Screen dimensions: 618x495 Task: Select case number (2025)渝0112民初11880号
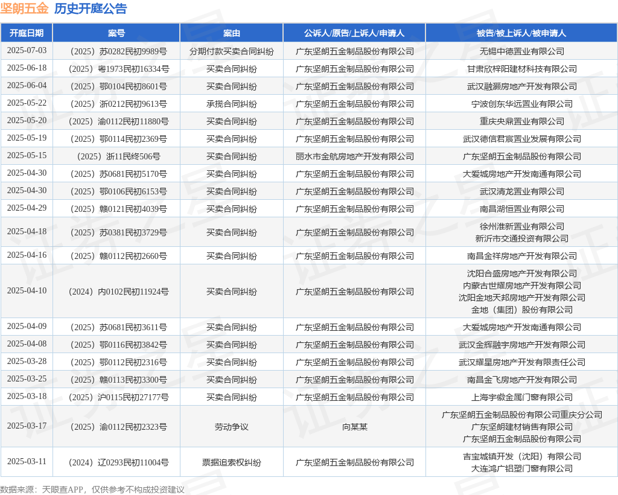coord(116,121)
